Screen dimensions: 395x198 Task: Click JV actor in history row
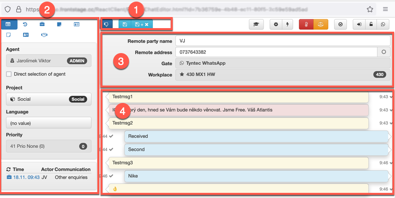(x=44, y=177)
